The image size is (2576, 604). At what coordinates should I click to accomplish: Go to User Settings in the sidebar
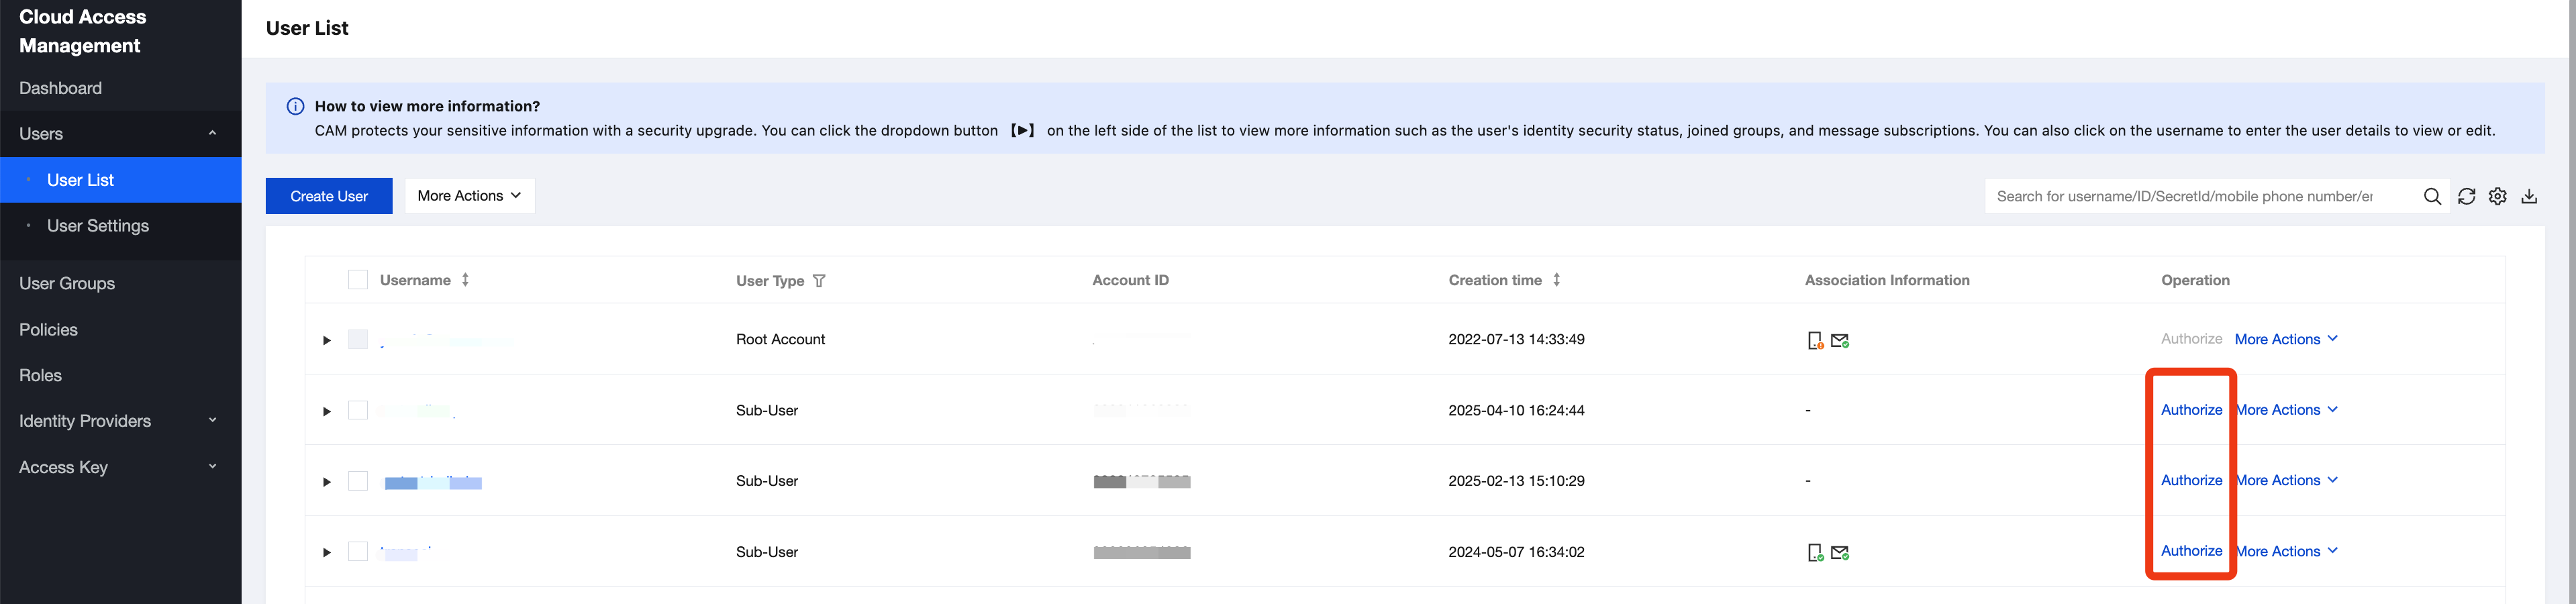[x=98, y=226]
